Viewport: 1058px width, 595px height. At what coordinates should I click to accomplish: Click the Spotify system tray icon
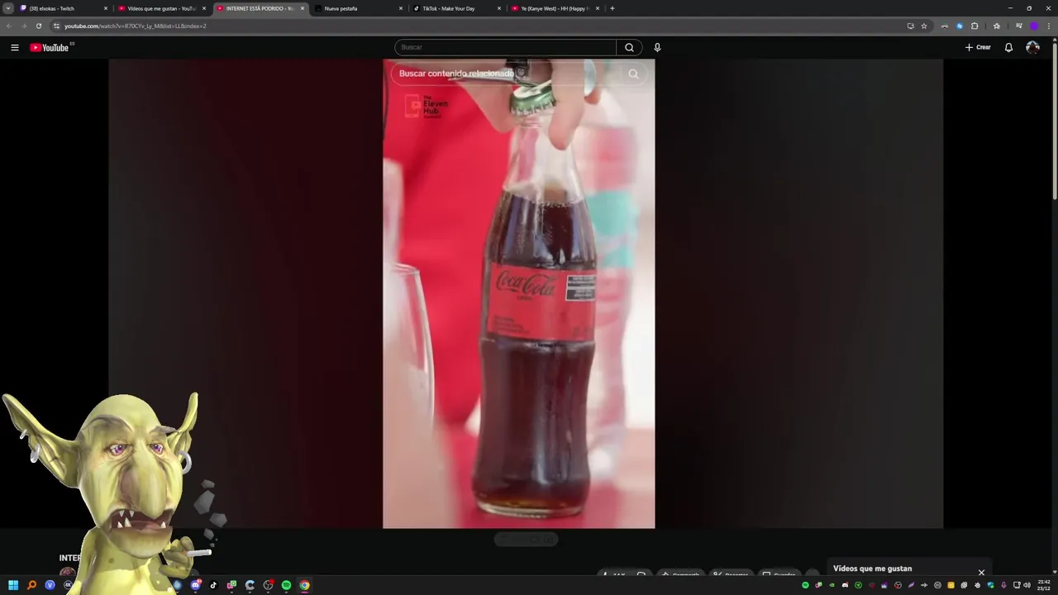[805, 585]
